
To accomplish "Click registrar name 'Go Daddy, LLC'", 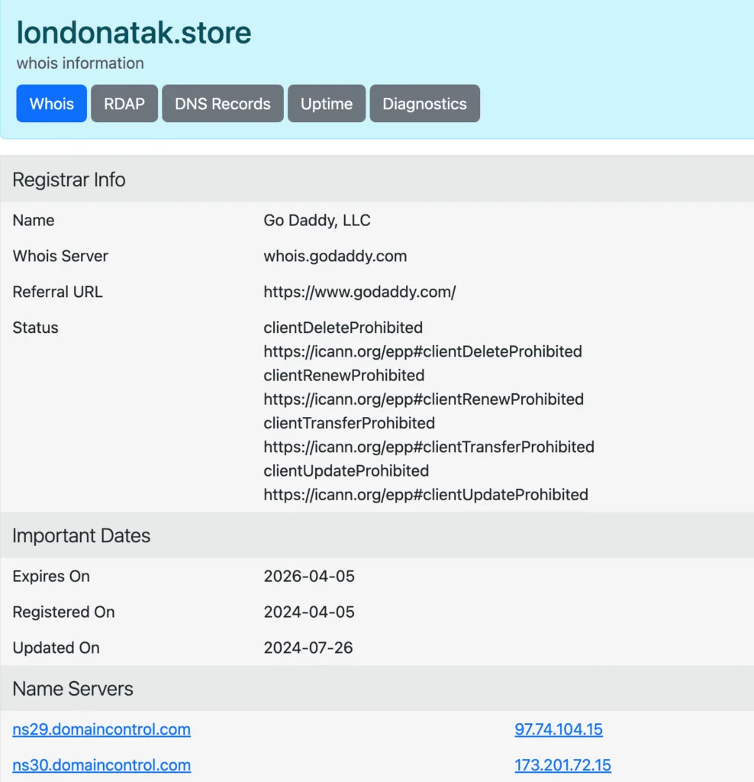I will [x=317, y=220].
